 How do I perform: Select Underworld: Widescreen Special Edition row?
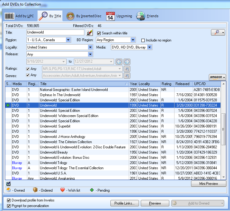(x=113, y=116)
